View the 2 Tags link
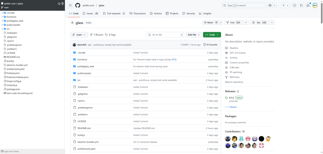Image resolution: width=323 pixels, height=154 pixels. pyautogui.click(x=110, y=35)
